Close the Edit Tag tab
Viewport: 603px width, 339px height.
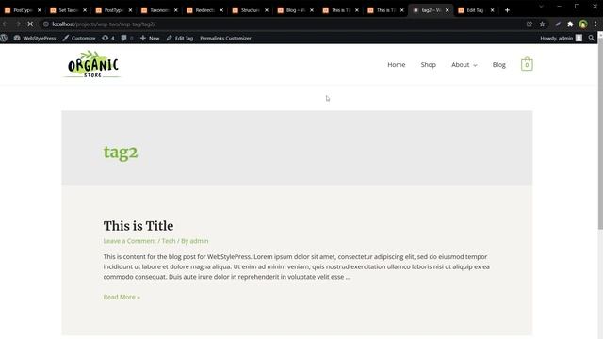(492, 10)
